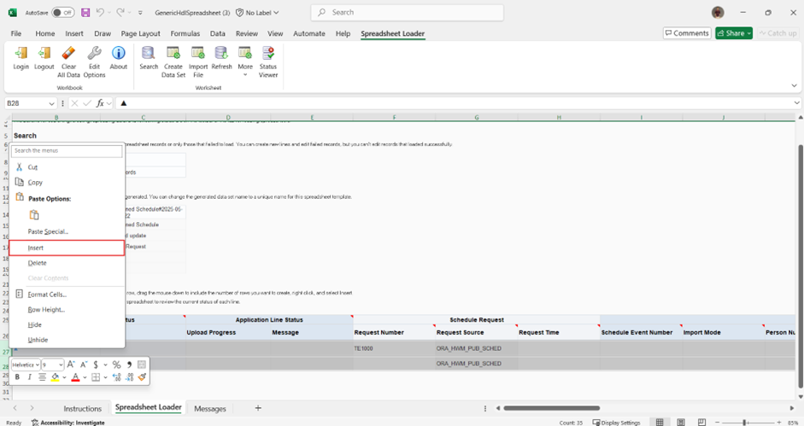Viewport: 804px width, 426px height.
Task: Click the Import File icon
Action: click(197, 58)
